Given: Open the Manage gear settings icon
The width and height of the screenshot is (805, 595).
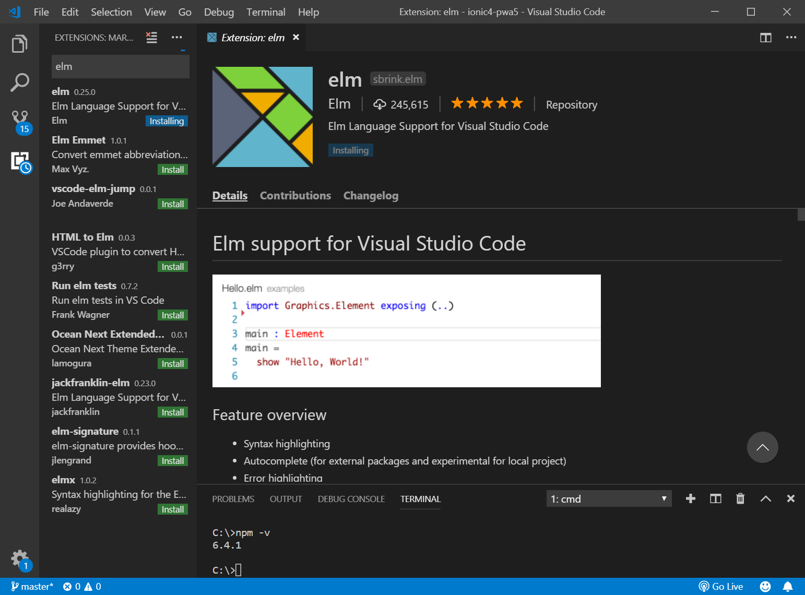Looking at the screenshot, I should [19, 558].
